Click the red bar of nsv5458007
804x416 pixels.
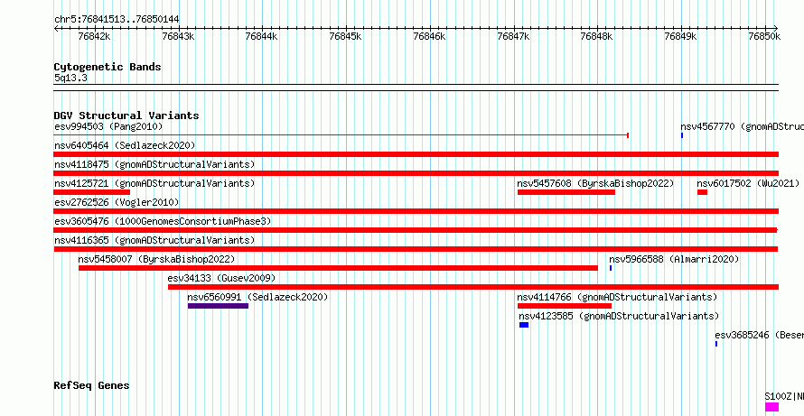click(x=338, y=268)
